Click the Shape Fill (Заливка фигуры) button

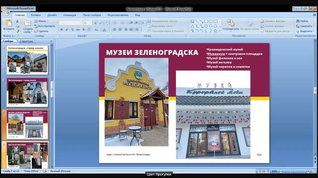coord(274,21)
